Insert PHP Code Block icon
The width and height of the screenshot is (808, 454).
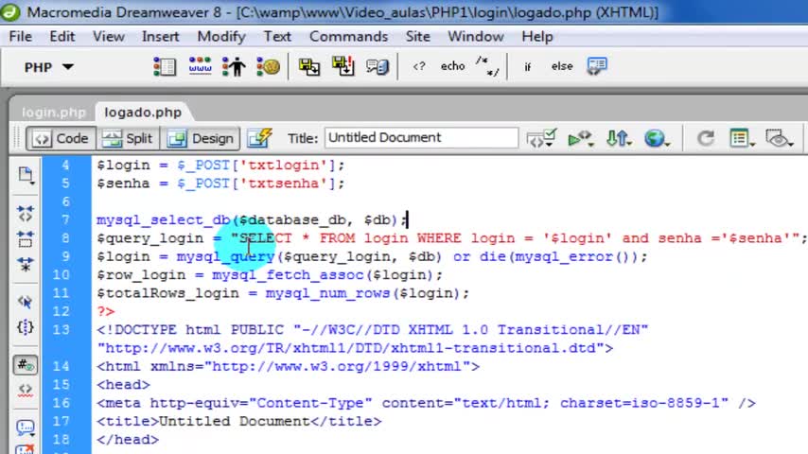pyautogui.click(x=378, y=66)
